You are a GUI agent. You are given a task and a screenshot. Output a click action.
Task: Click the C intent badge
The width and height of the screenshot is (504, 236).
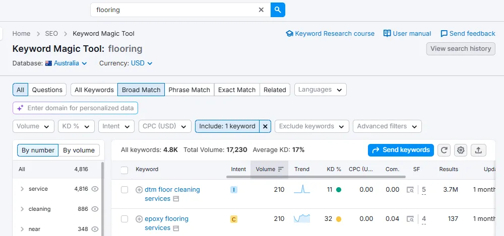click(x=234, y=219)
